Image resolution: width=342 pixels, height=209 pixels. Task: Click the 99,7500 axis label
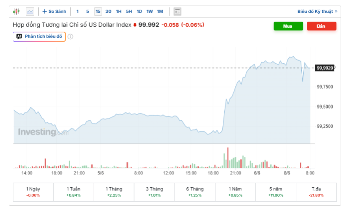325,87
